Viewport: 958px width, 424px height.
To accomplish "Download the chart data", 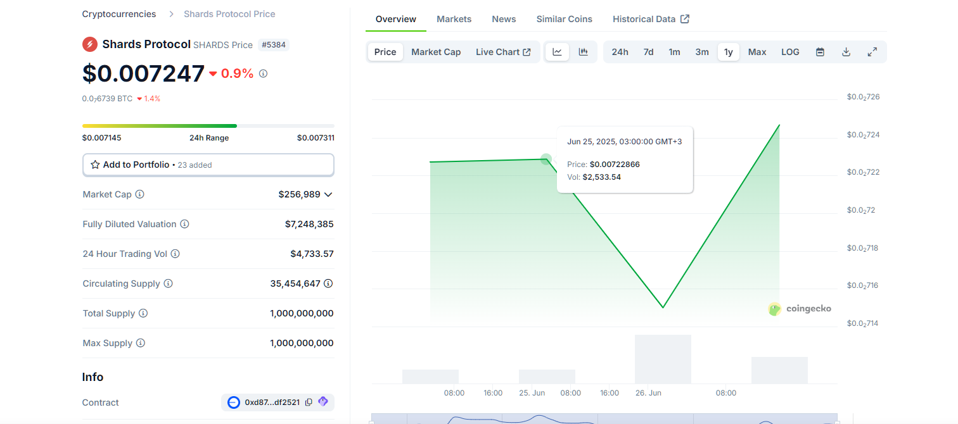I will [846, 52].
